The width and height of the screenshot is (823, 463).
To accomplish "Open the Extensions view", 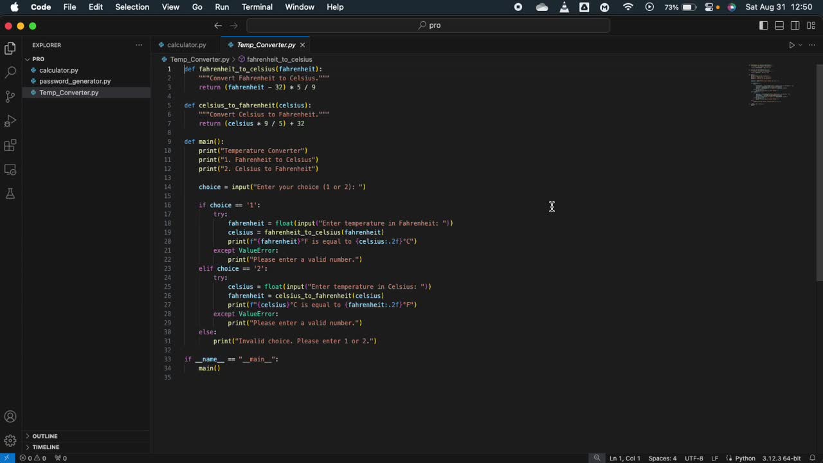I will point(10,145).
